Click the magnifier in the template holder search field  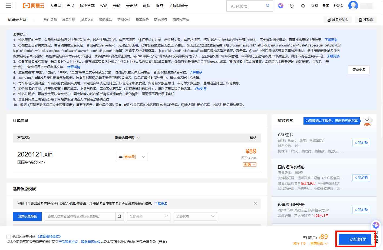click(119, 216)
